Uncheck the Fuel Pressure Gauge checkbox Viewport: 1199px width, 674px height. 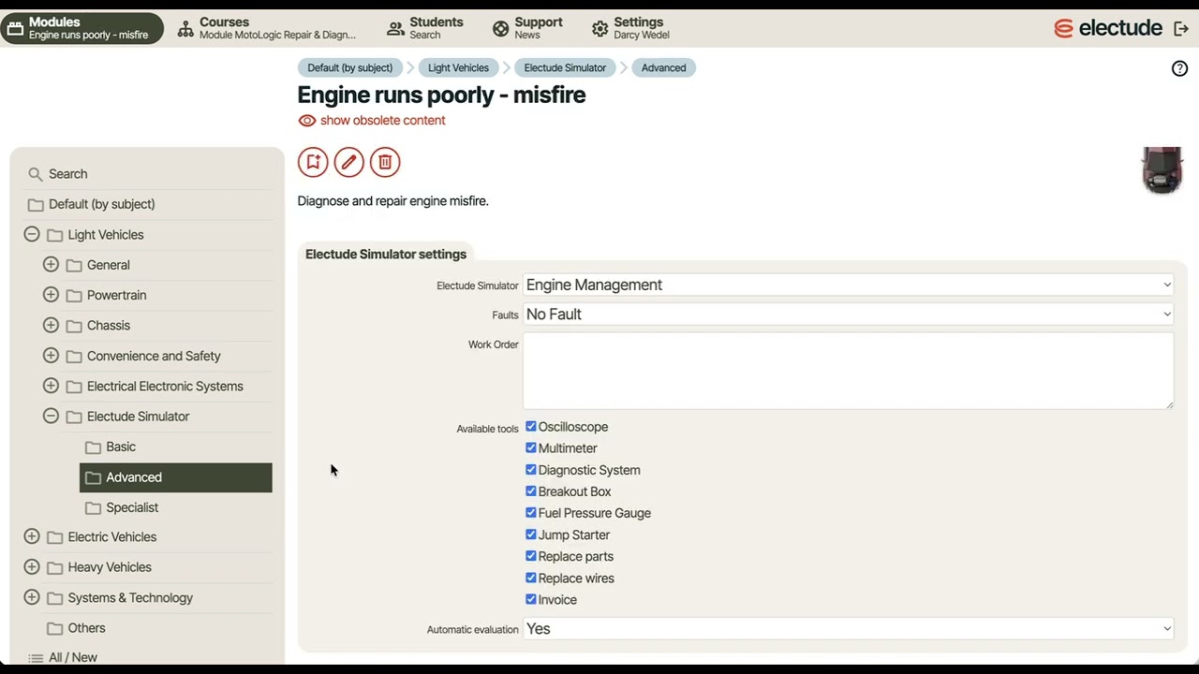[531, 513]
